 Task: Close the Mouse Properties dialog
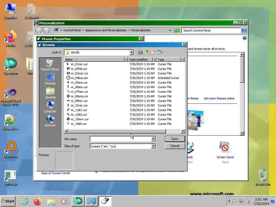click(141, 39)
